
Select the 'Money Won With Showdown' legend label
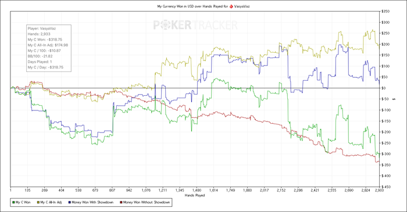coord(92,202)
